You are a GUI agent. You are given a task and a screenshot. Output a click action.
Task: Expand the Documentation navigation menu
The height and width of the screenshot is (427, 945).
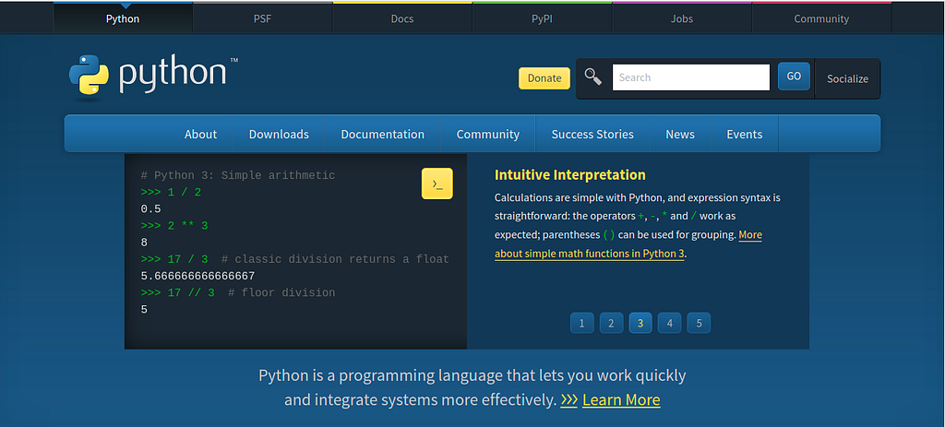382,134
